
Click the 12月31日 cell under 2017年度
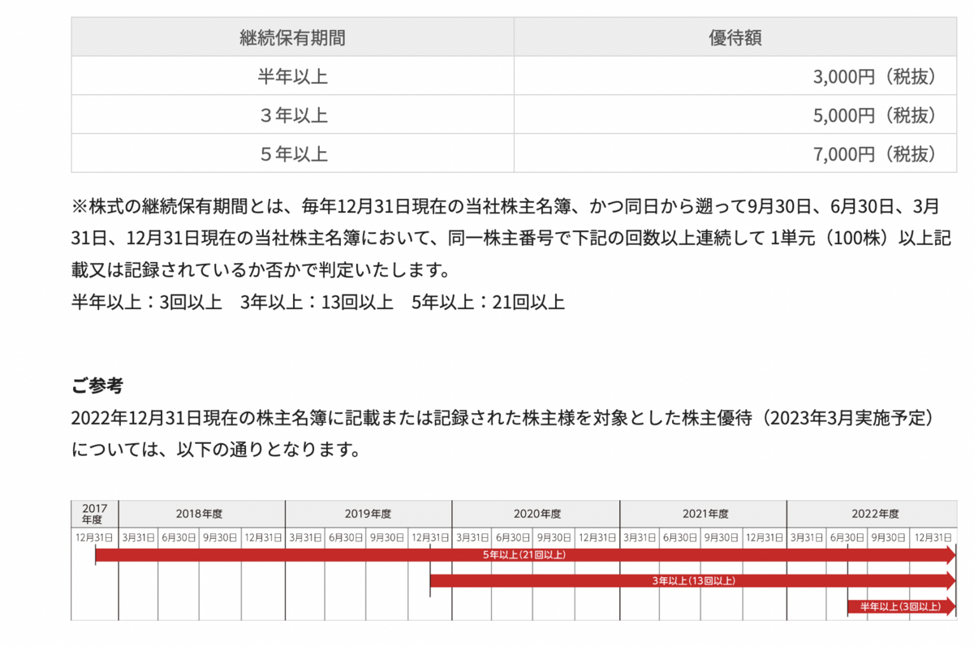click(95, 536)
